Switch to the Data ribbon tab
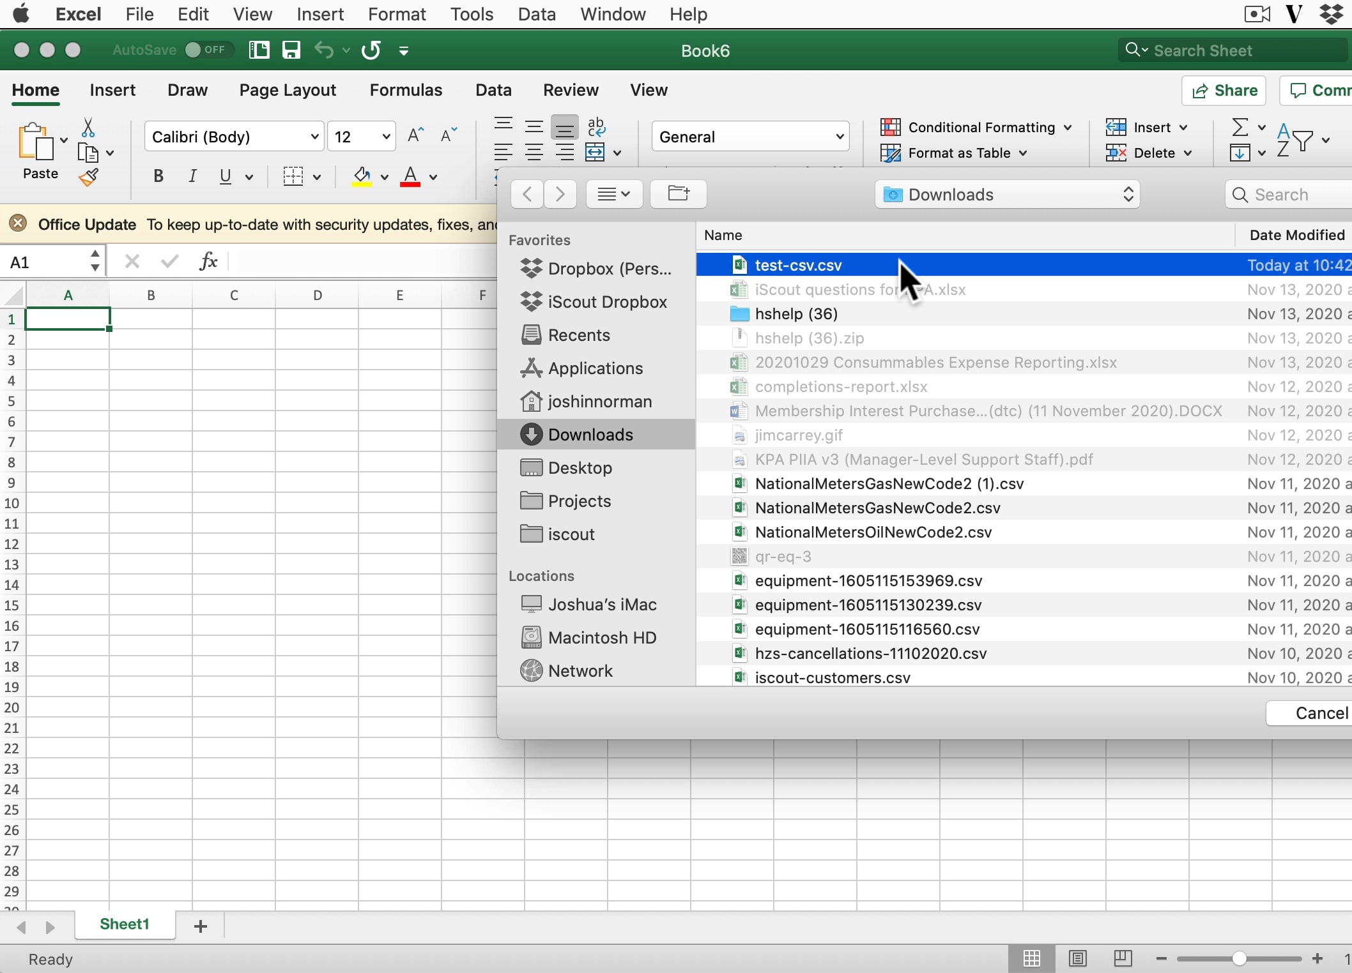1352x973 pixels. click(x=492, y=90)
